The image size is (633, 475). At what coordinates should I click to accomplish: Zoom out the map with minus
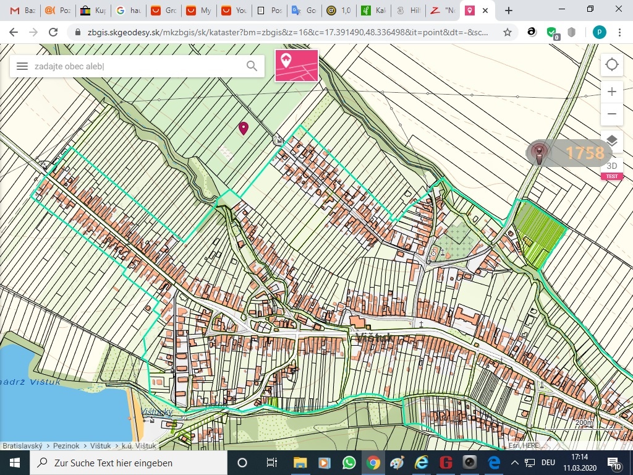point(611,114)
